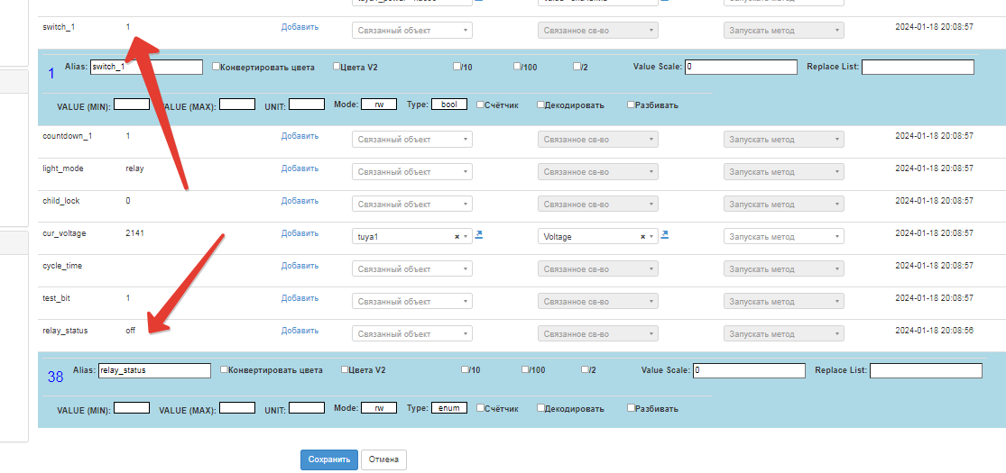Open linked object tuya1 via arrow icon
Screen dimensions: 1006x473
tap(479, 235)
